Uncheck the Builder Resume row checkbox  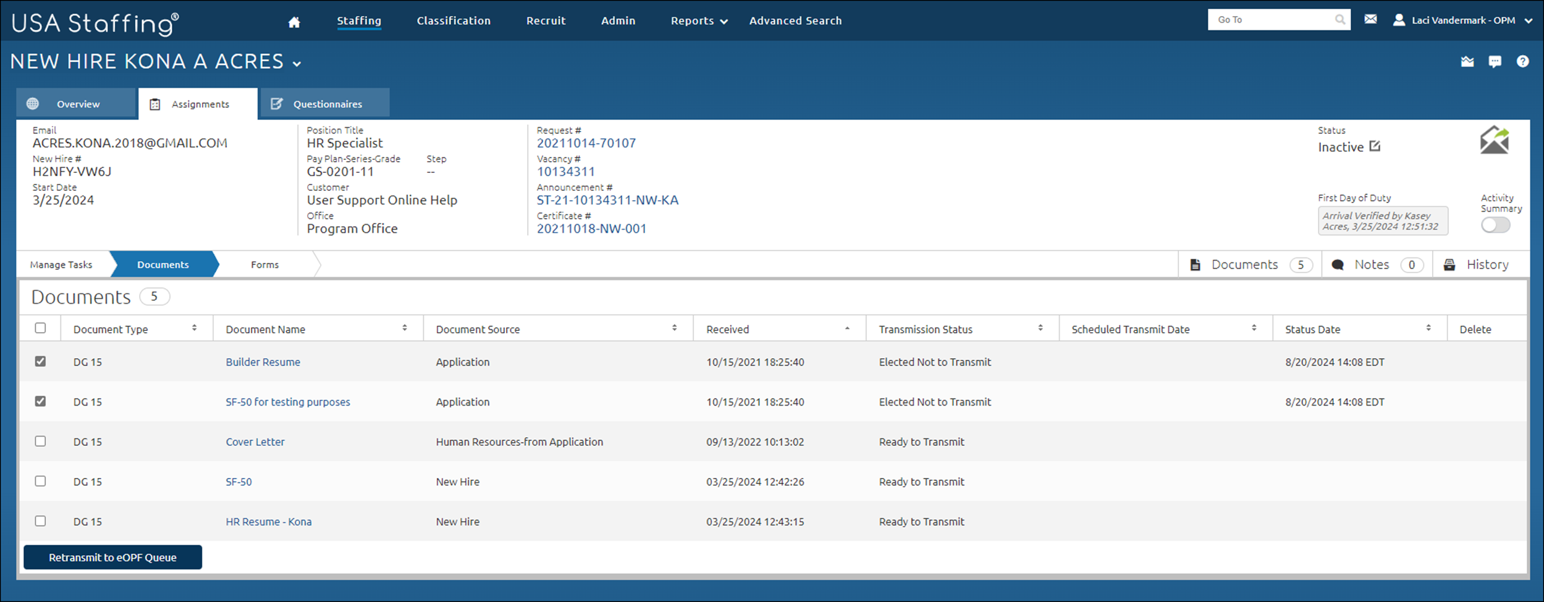pos(40,361)
